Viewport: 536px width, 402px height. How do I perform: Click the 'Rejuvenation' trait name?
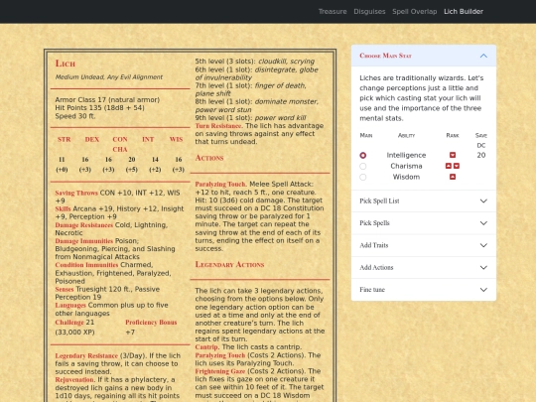coord(74,380)
